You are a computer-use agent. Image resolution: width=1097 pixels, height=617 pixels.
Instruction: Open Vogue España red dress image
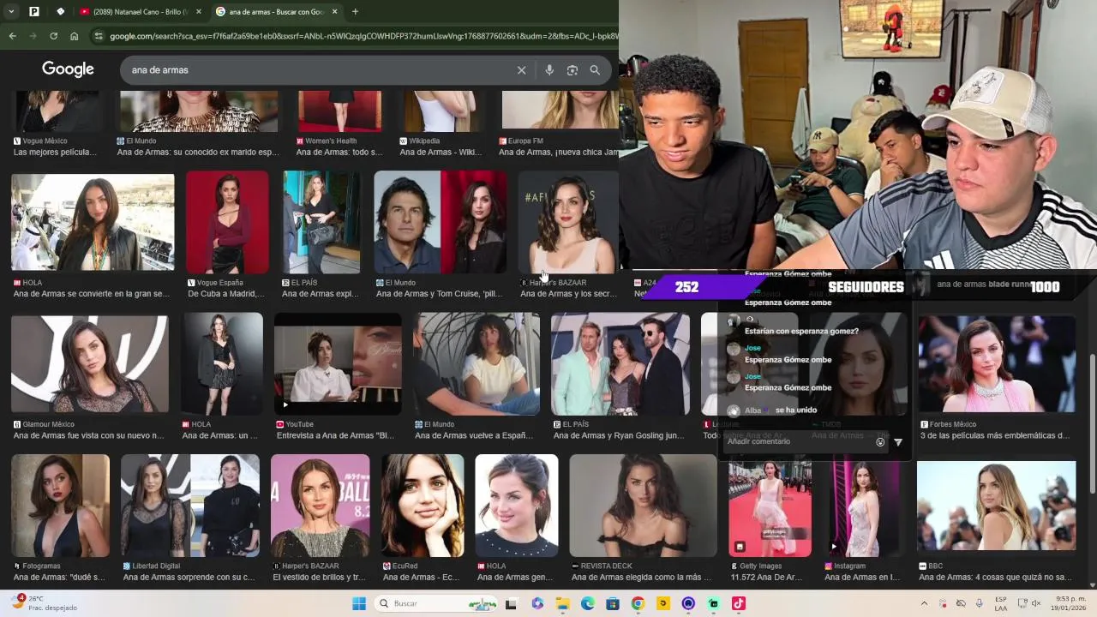point(227,222)
